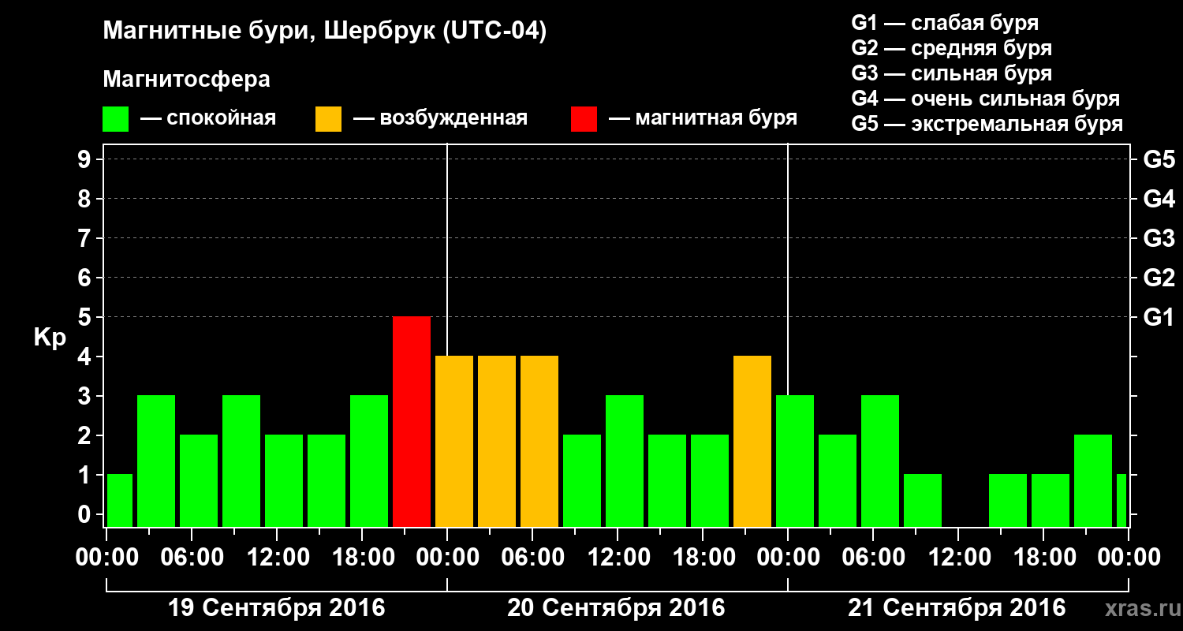Click the date label '19 Сентября 2016'
The image size is (1183, 631).
coord(277,608)
